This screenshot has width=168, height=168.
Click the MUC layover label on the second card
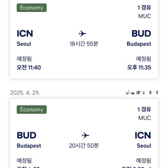(x=145, y=118)
